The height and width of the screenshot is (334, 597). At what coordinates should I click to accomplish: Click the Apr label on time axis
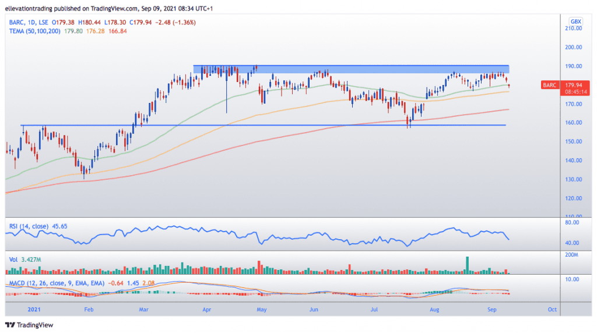(207, 310)
